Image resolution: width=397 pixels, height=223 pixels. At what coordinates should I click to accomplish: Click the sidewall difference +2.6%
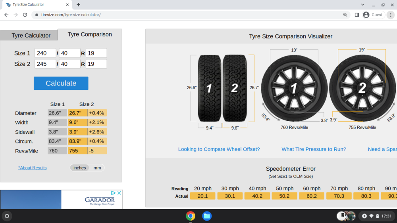(97, 132)
